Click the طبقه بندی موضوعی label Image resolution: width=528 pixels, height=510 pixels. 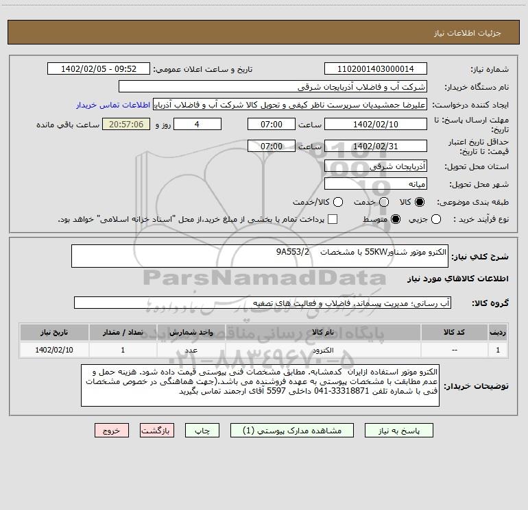click(472, 202)
